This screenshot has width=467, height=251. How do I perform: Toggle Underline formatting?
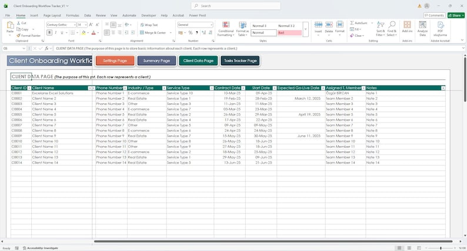(62, 33)
